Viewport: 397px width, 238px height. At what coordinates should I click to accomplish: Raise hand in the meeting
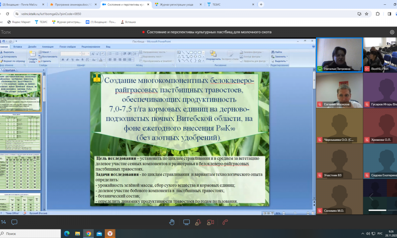coord(172,222)
